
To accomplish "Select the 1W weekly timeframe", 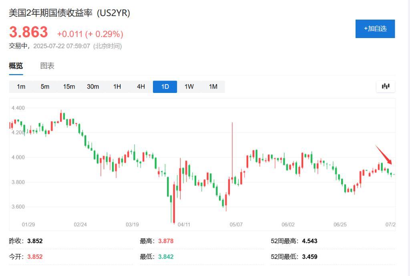I will point(189,86).
